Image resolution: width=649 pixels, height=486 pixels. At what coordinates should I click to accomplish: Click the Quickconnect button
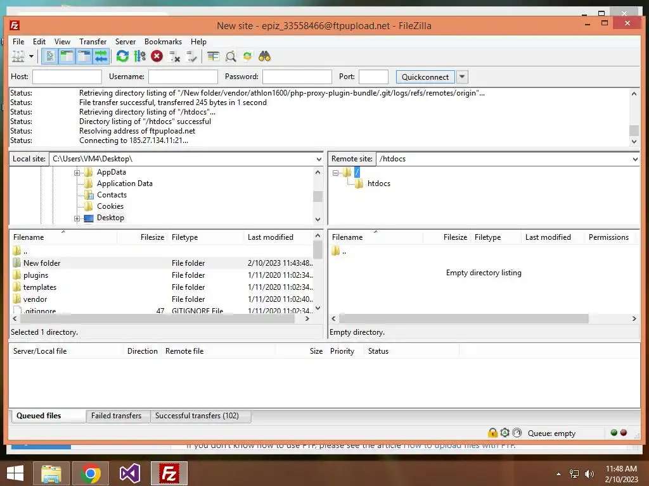point(425,77)
